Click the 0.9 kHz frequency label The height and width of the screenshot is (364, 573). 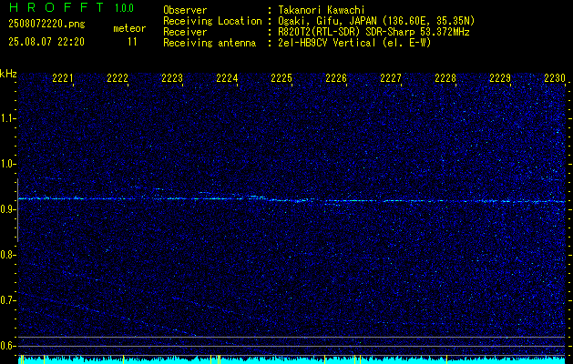point(7,209)
